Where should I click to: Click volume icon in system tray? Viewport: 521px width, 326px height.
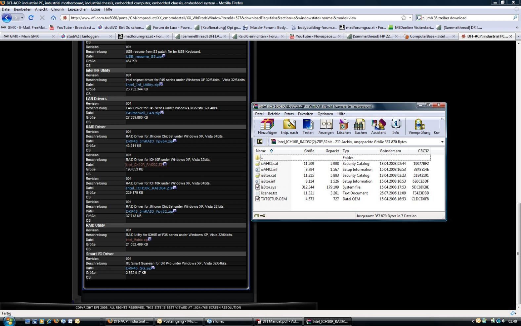(x=503, y=321)
